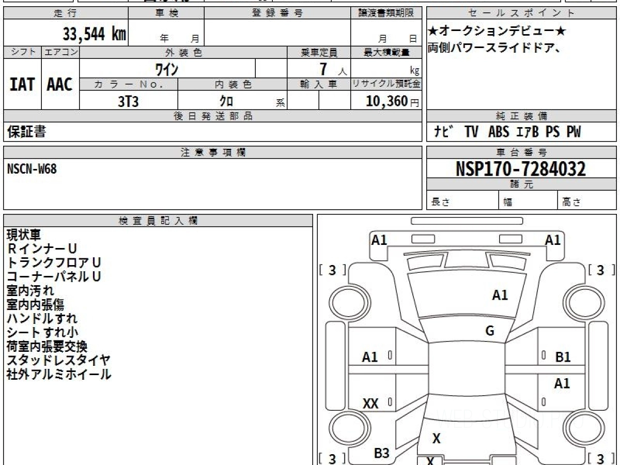Click the XX damage mark on the diagram

pyautogui.click(x=370, y=404)
